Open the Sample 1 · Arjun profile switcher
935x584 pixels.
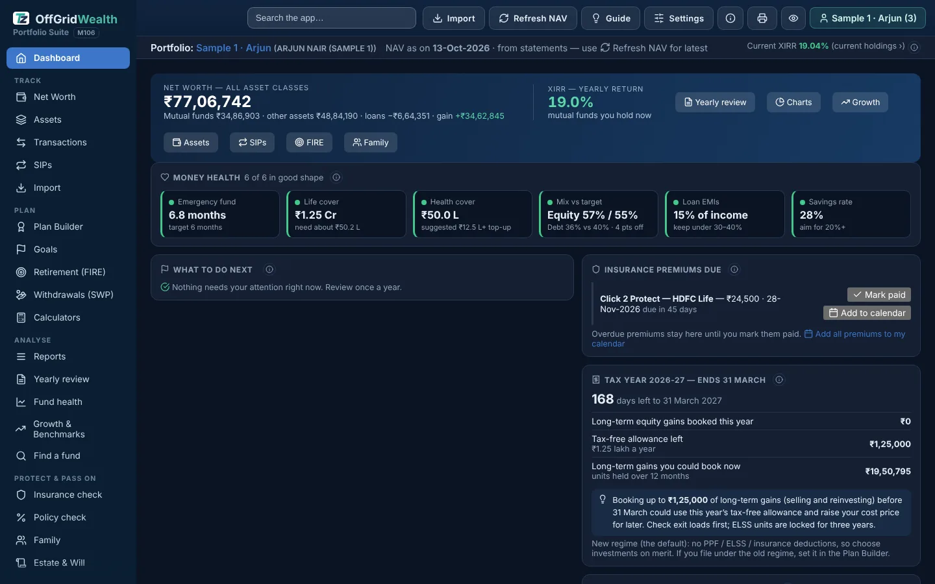(x=867, y=18)
